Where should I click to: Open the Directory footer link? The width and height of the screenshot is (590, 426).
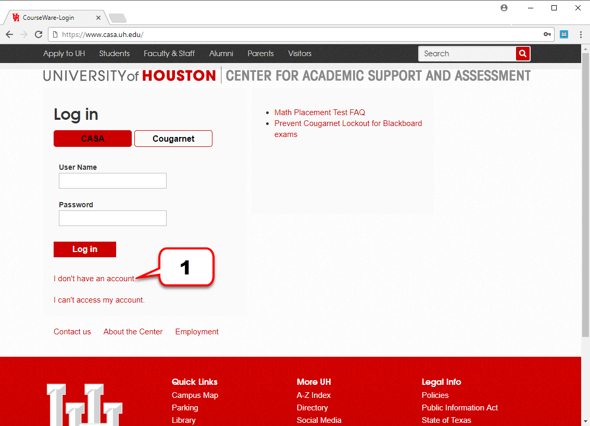pyautogui.click(x=312, y=408)
